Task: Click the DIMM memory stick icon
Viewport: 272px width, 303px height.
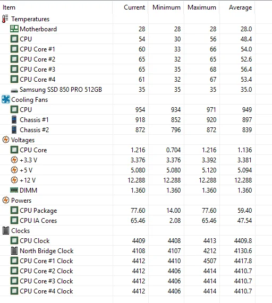Action: [x=14, y=190]
